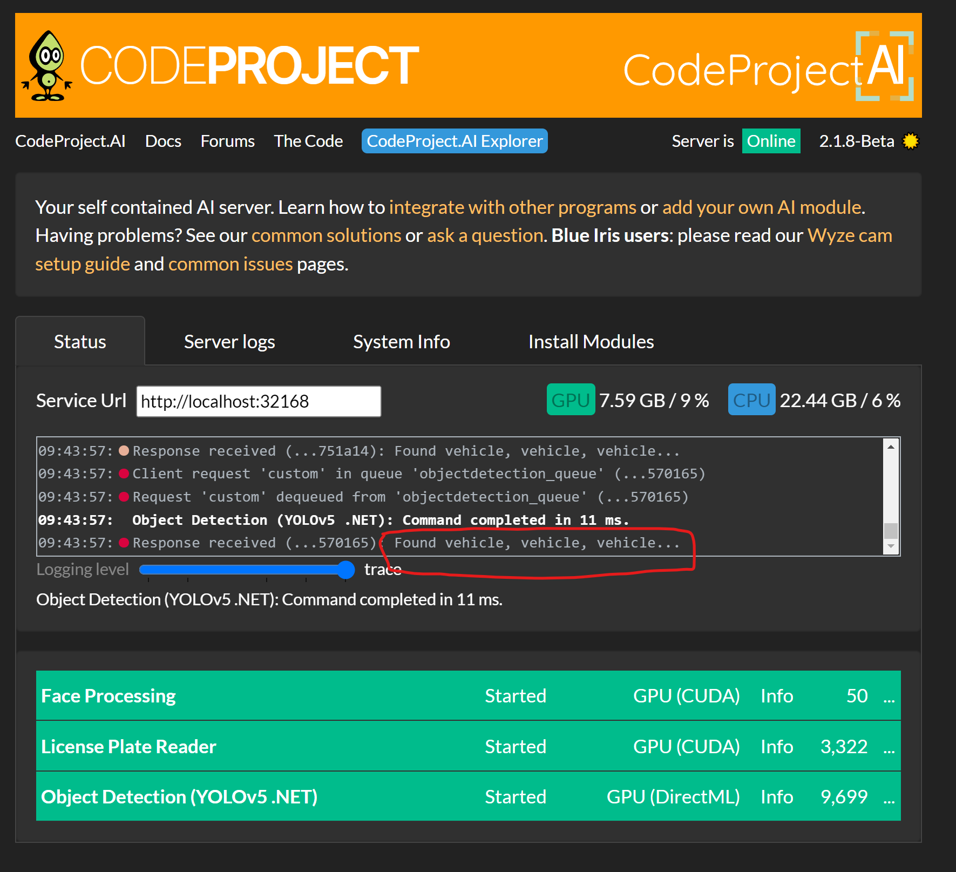Open the 'ask a question' link
The width and height of the screenshot is (956, 872).
click(x=485, y=235)
